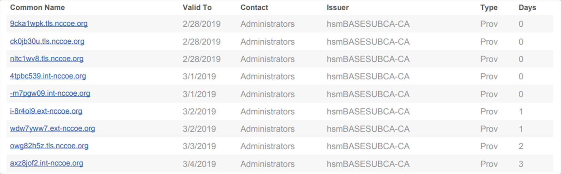561x174 pixels.
Task: Click Administrators contact in the first row
Action: pyautogui.click(x=267, y=24)
